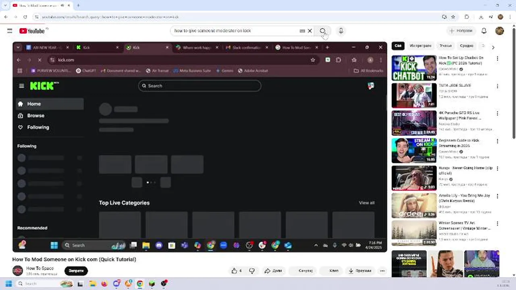Open Chrome three-dot menu
The image size is (516, 290).
tap(510, 17)
